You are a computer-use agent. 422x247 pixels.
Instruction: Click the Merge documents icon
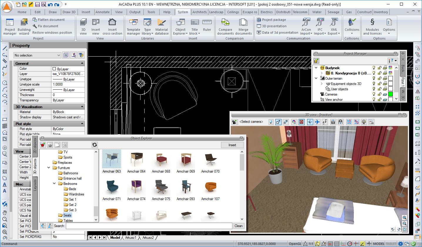click(x=243, y=26)
